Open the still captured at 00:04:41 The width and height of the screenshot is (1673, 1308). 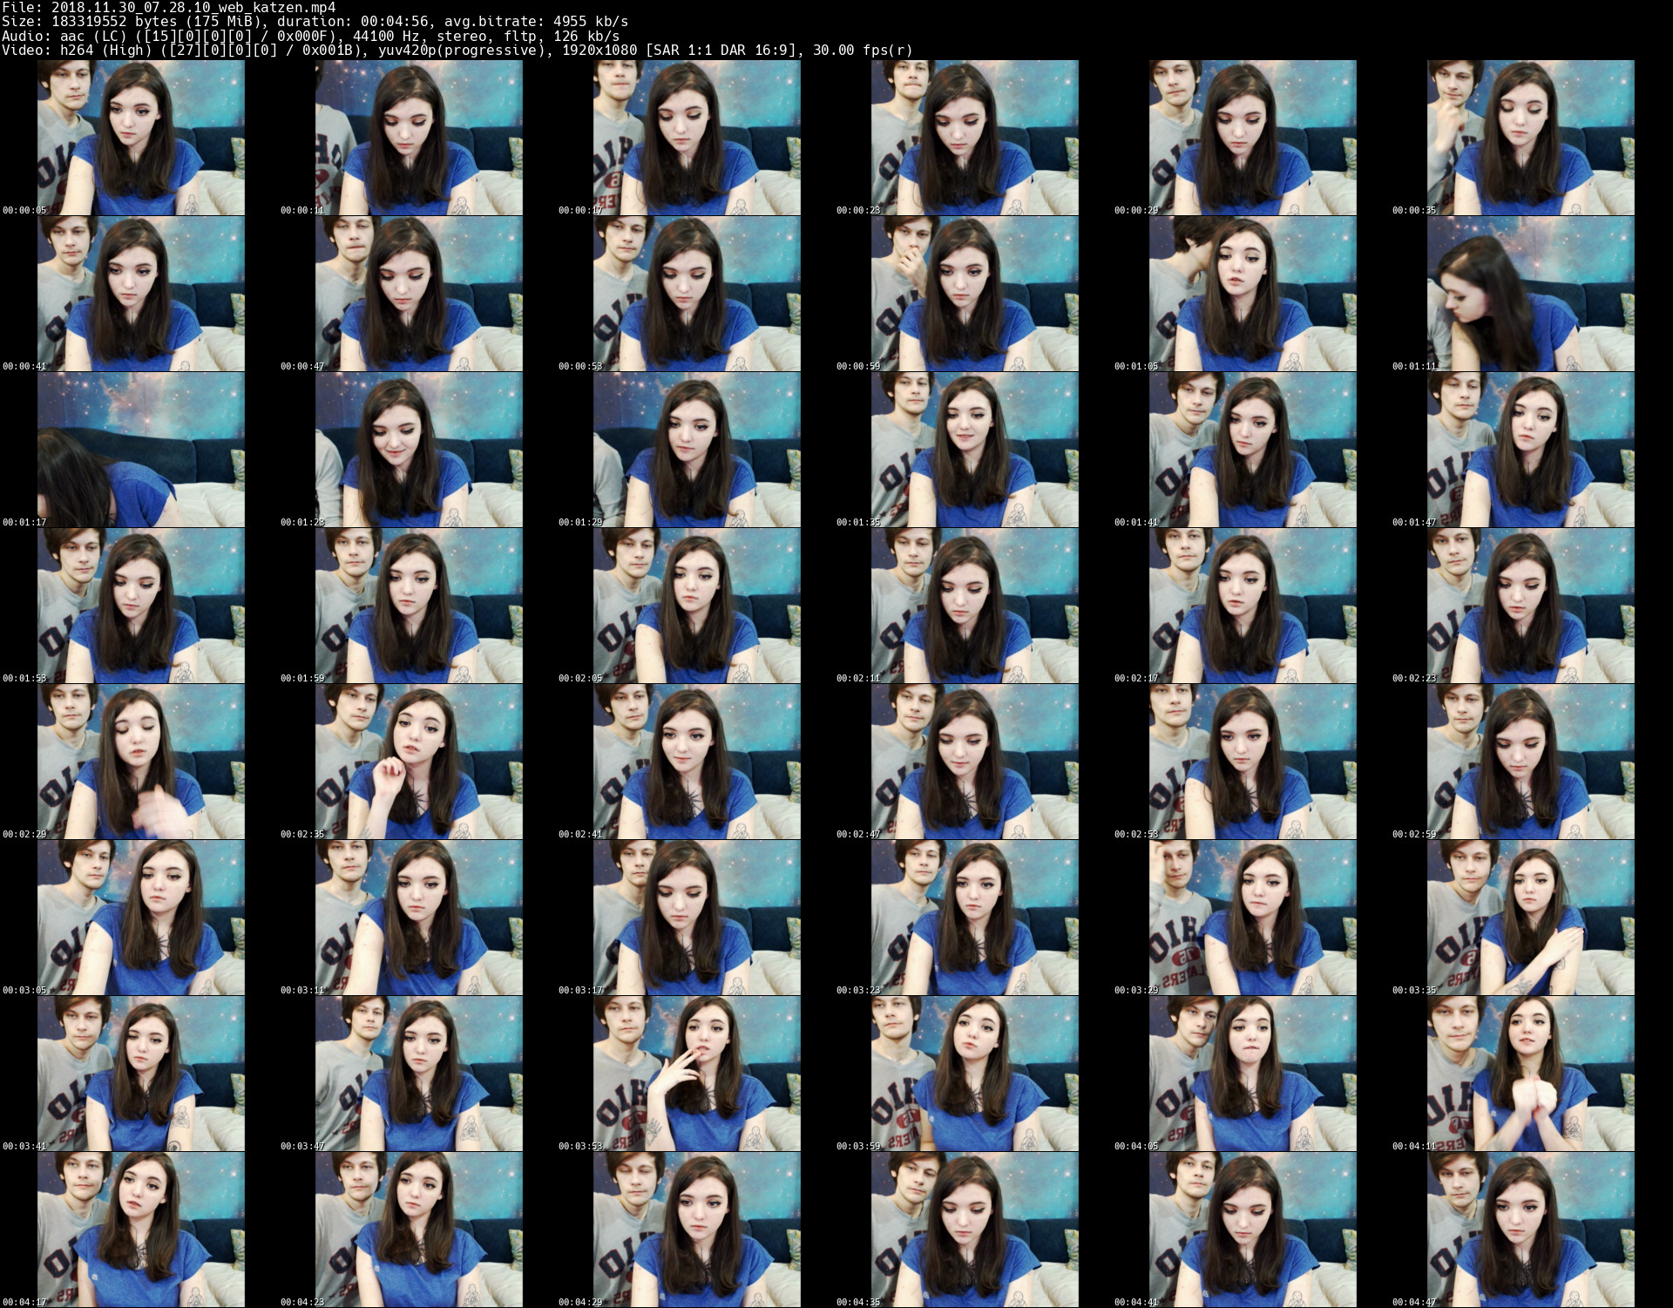click(x=1252, y=1230)
